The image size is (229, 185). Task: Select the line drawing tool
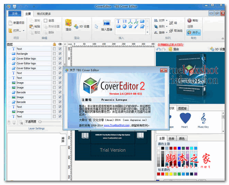(x=136, y=26)
